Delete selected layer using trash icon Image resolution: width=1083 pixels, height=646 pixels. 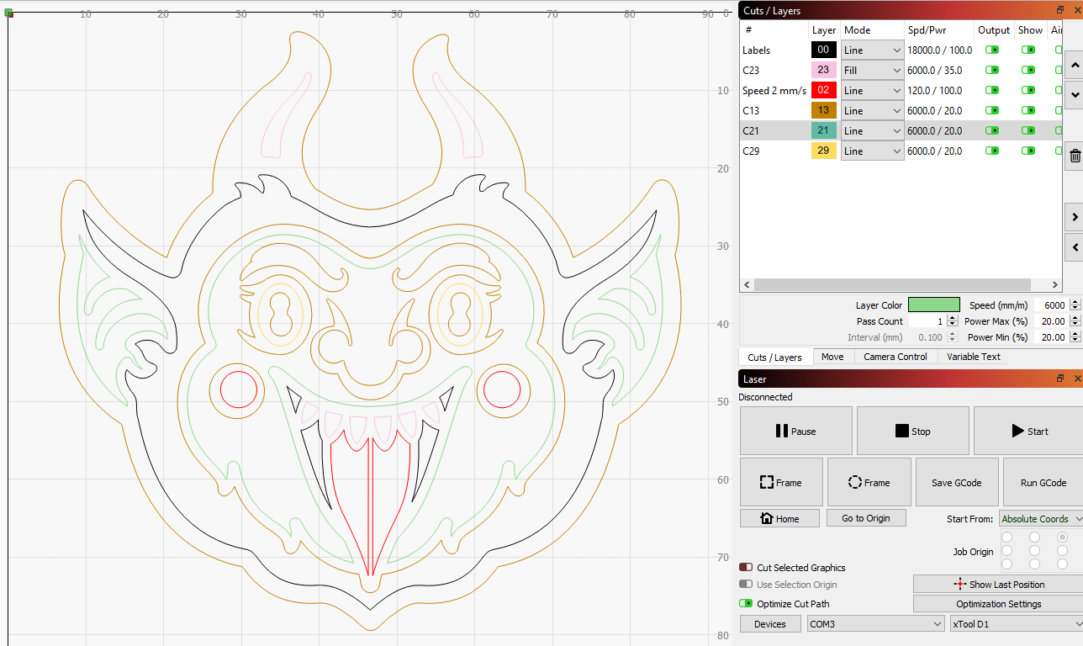pyautogui.click(x=1075, y=156)
